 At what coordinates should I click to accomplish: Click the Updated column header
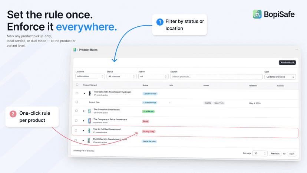click(x=253, y=86)
